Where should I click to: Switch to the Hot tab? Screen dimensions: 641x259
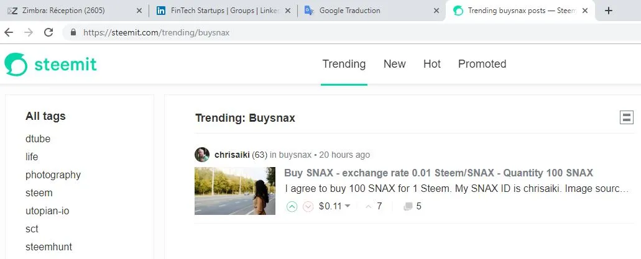(432, 64)
